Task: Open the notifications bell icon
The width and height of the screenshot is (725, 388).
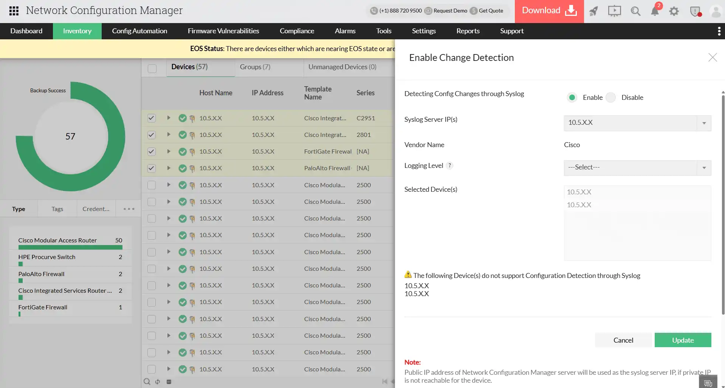Action: click(655, 11)
